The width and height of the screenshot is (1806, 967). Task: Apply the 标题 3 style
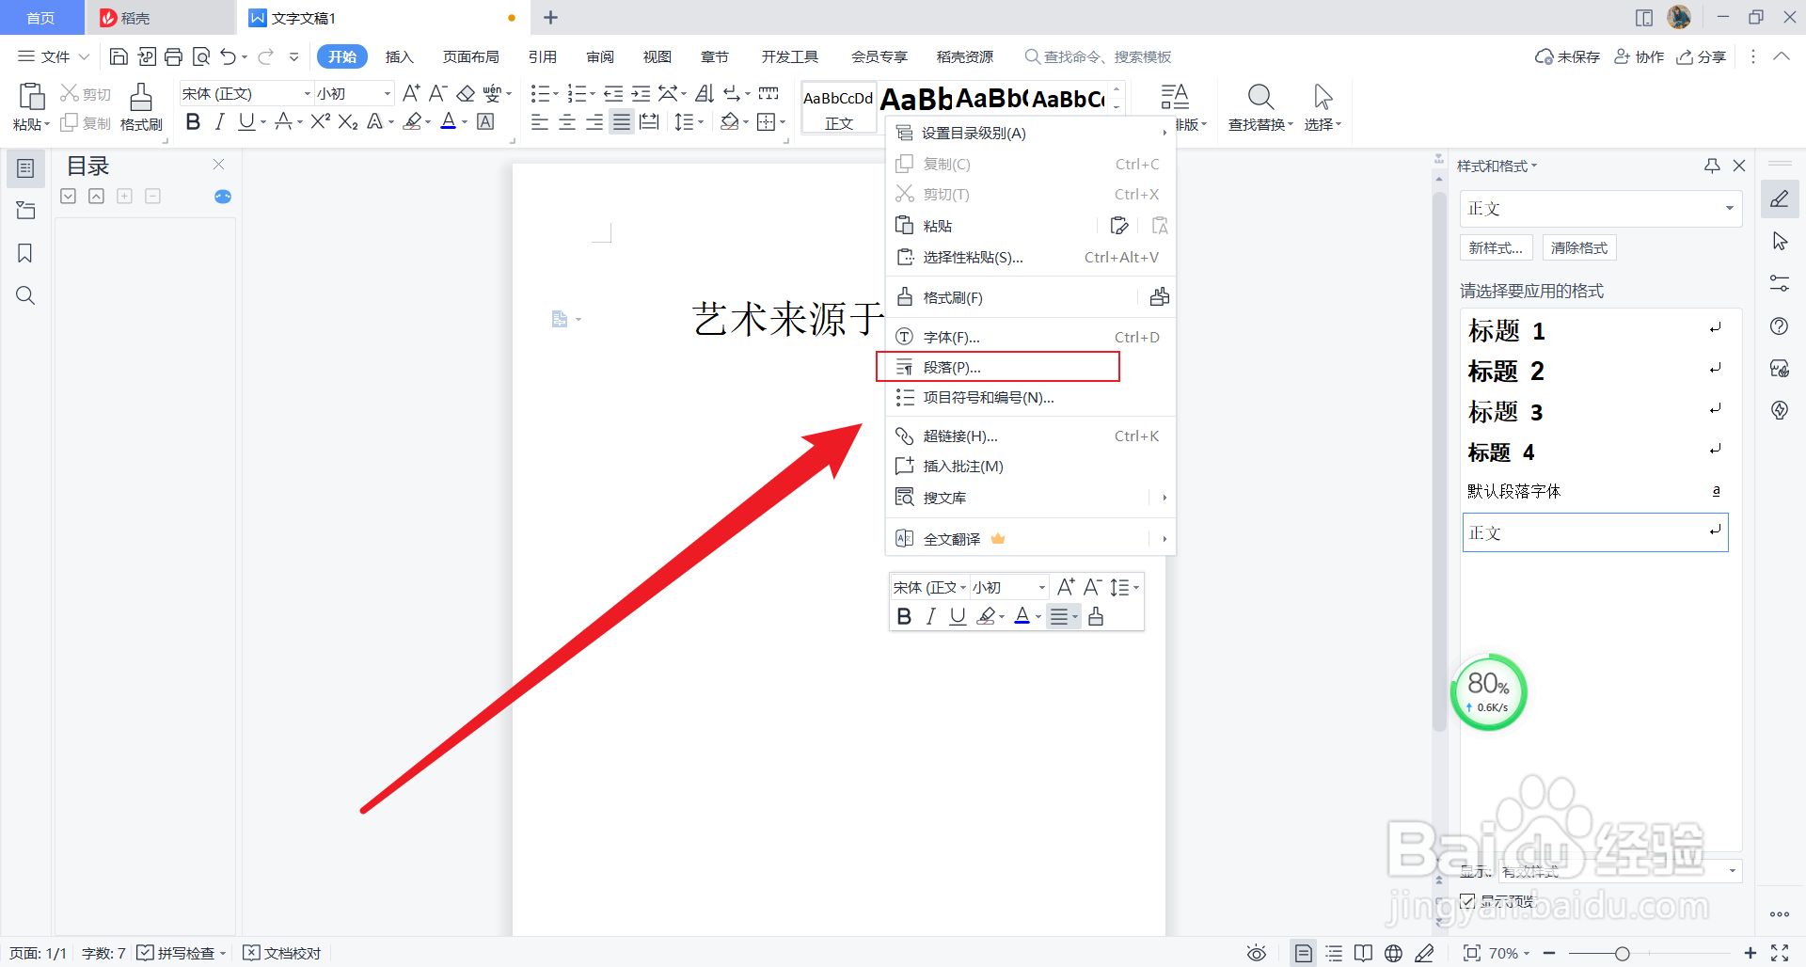(1595, 411)
